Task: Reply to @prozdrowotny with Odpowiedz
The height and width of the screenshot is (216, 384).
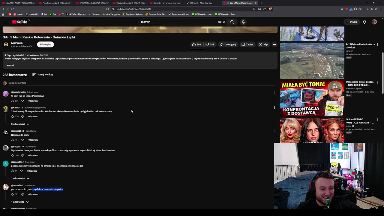Action: pos(33,101)
